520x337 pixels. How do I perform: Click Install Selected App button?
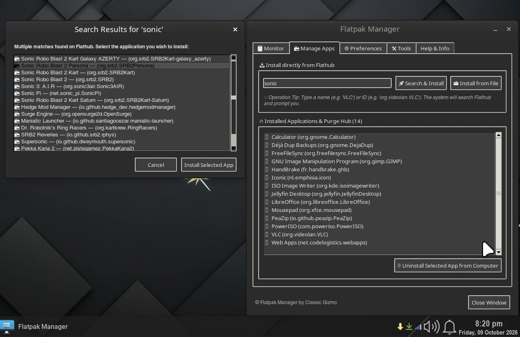[x=209, y=165]
